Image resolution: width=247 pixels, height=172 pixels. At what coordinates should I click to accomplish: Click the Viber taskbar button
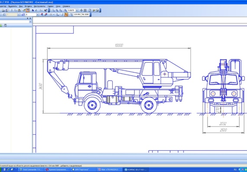tap(110, 170)
